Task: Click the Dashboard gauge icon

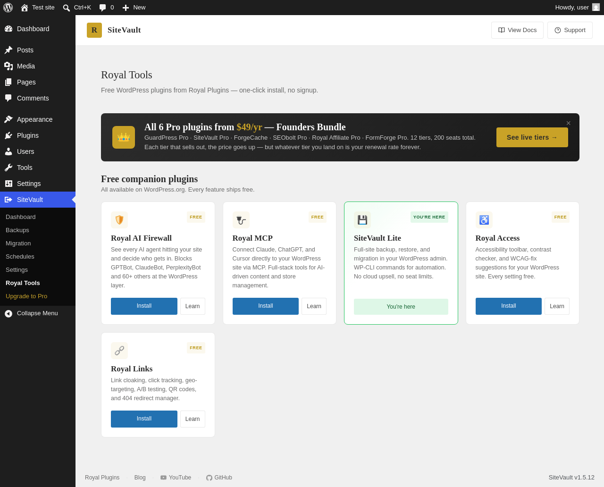Action: (x=8, y=29)
